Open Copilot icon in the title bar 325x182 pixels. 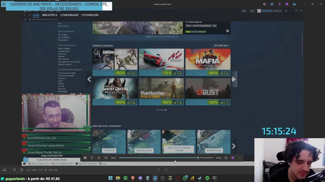[x=265, y=4]
